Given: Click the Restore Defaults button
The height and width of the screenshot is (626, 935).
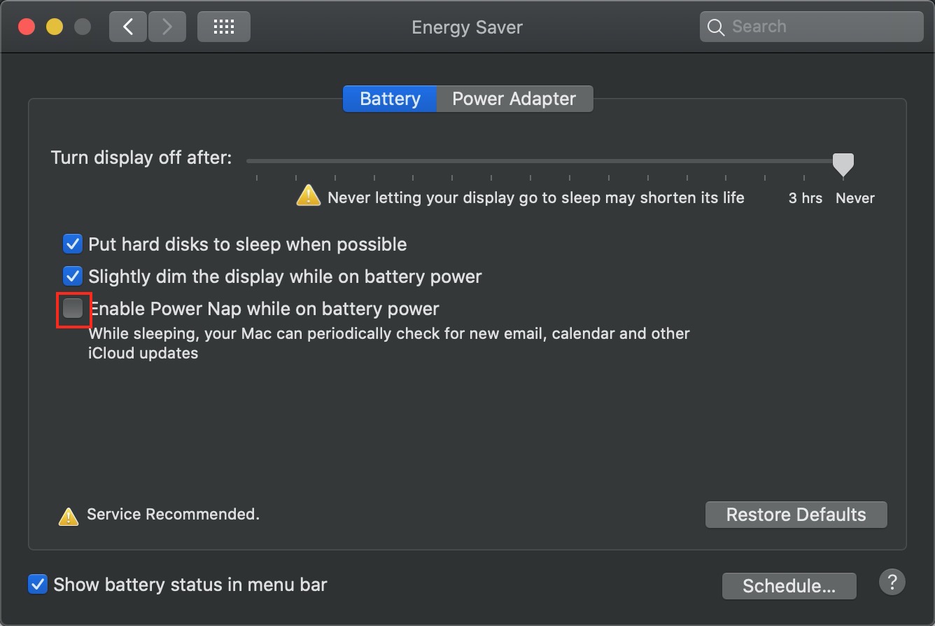Looking at the screenshot, I should pyautogui.click(x=796, y=515).
